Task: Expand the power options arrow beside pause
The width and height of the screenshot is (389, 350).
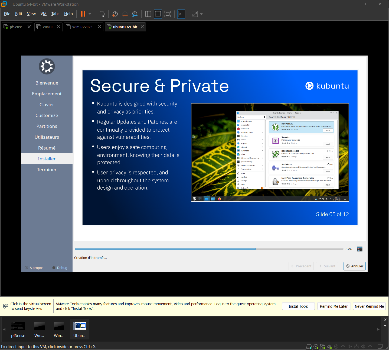Action: (x=90, y=14)
